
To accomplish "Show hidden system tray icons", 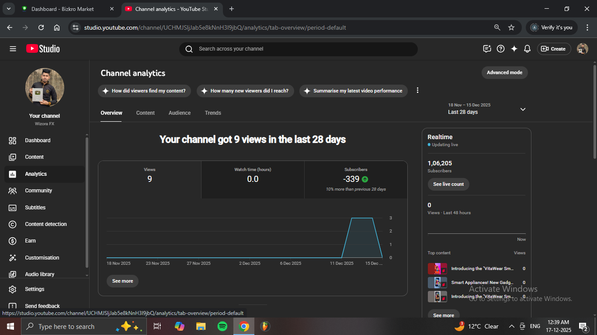I will 511,326.
